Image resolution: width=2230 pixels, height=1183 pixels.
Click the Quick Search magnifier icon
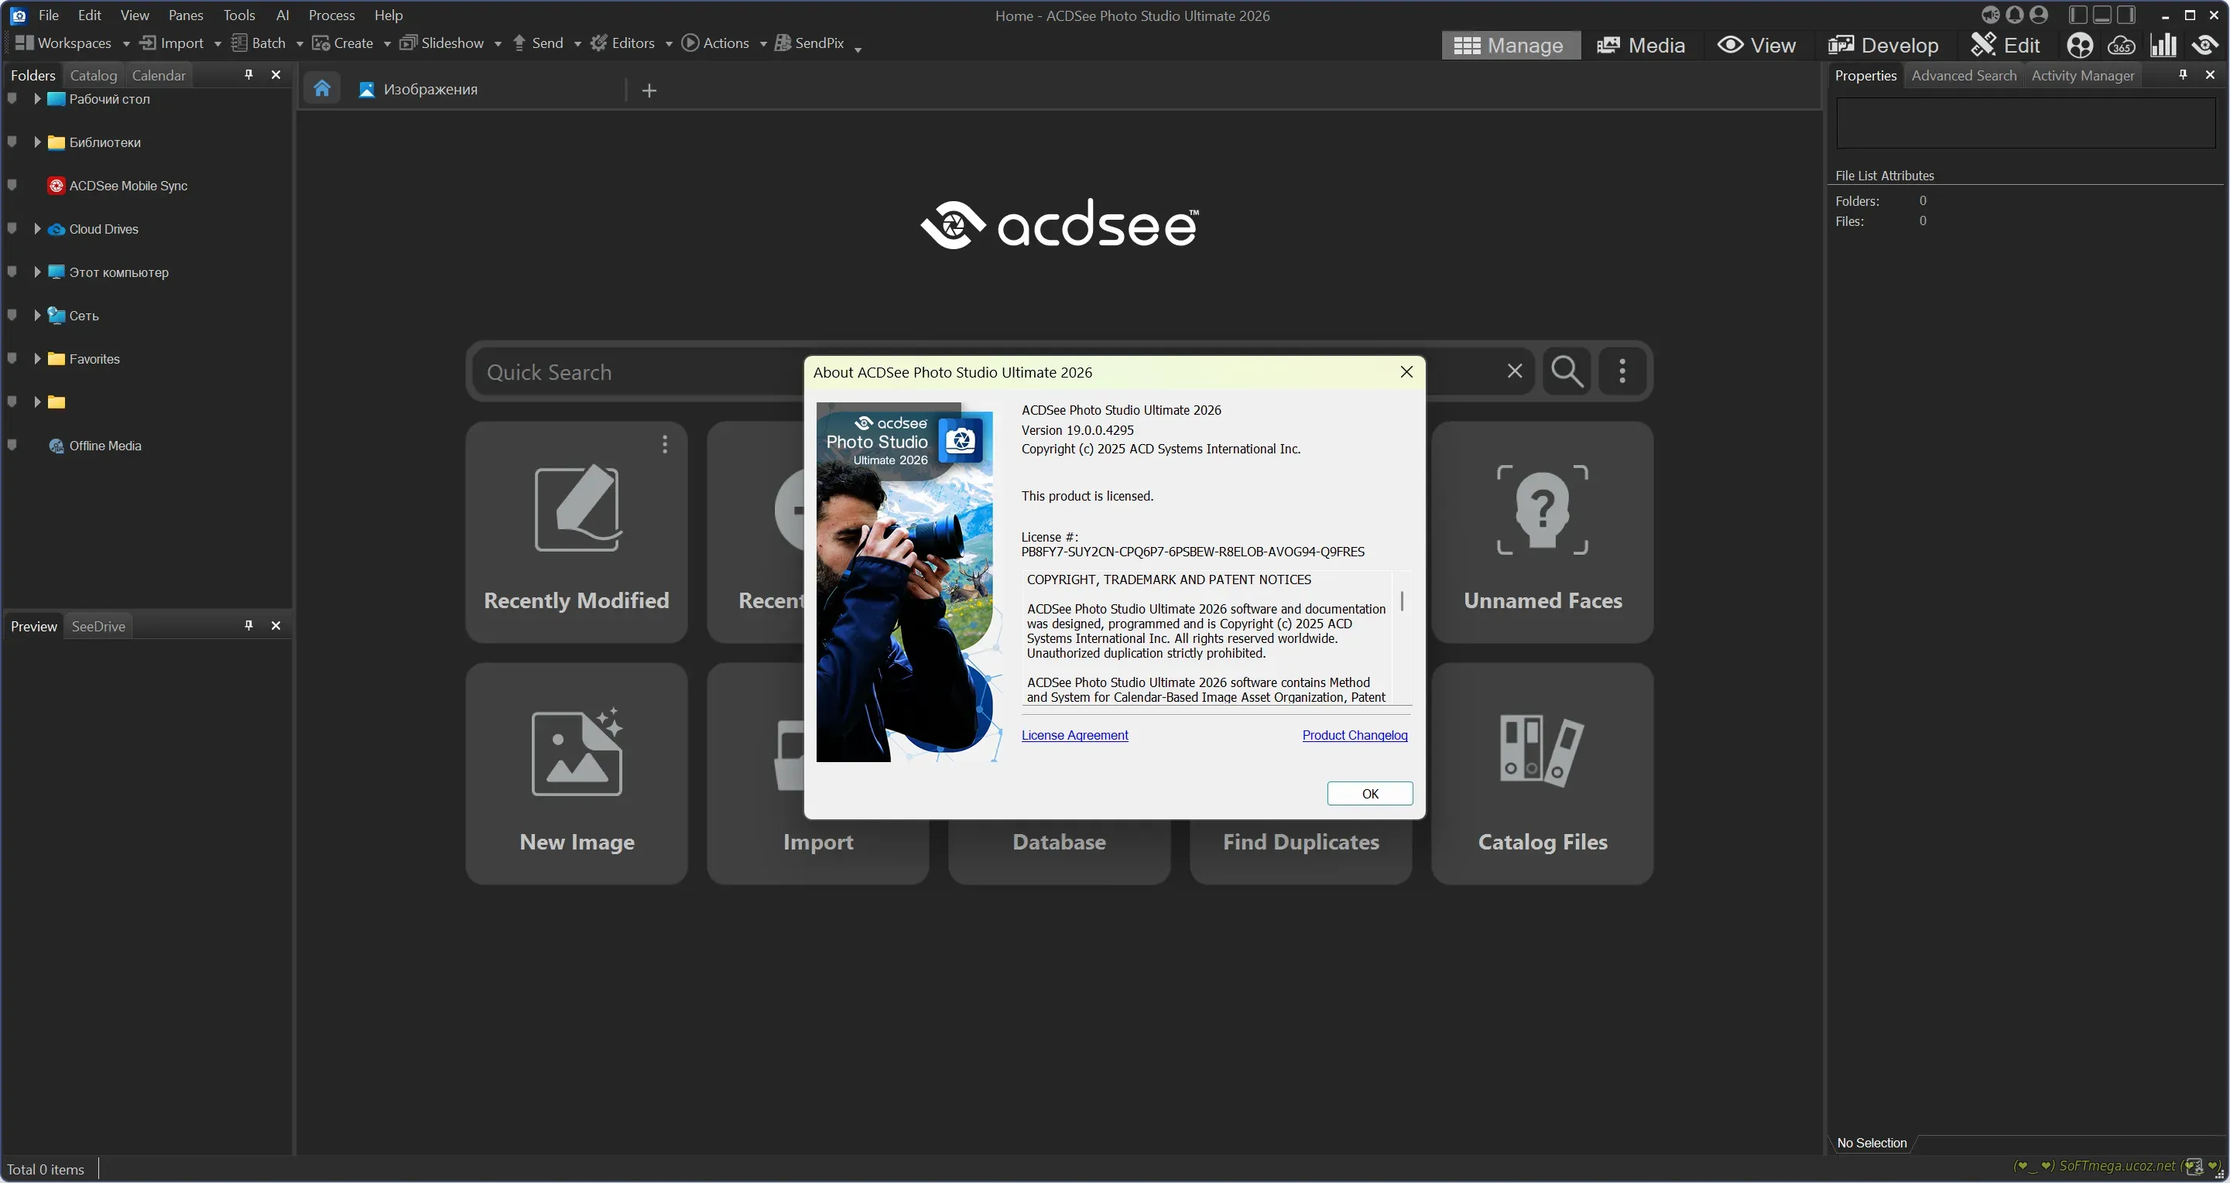(x=1567, y=371)
